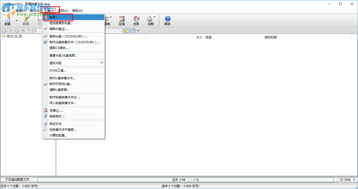Click the 复制 toolbar icon
Viewport: 358px width, 189px height.
[107, 21]
